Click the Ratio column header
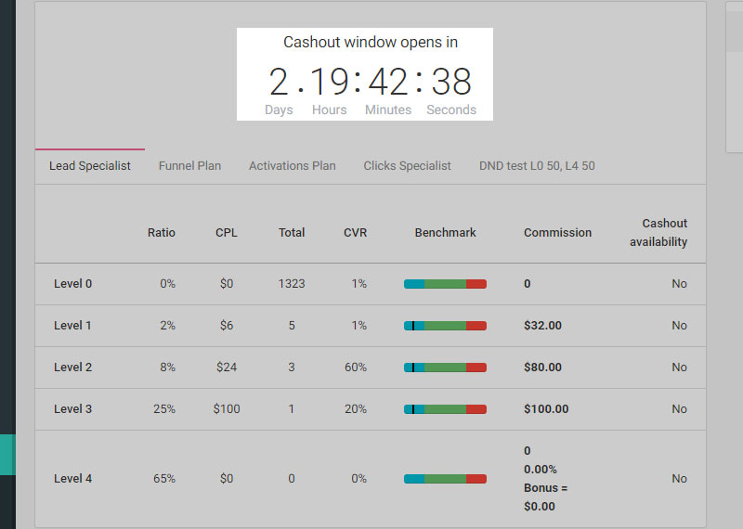Image resolution: width=743 pixels, height=529 pixels. coord(161,233)
